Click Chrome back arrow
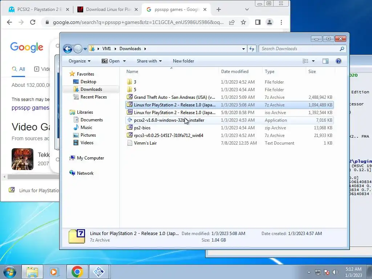The height and width of the screenshot is (279, 372). click(9, 22)
